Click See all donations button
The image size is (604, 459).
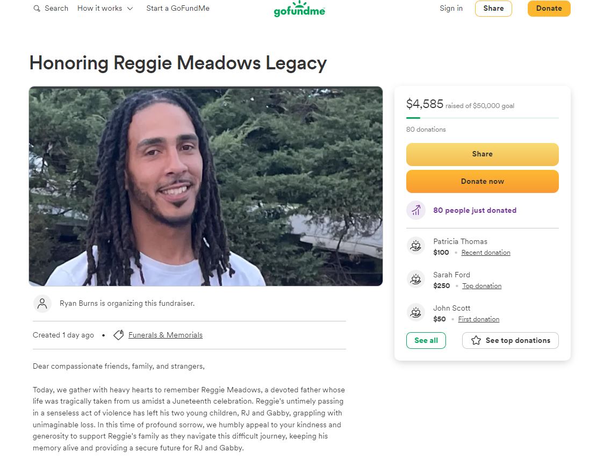click(x=426, y=341)
